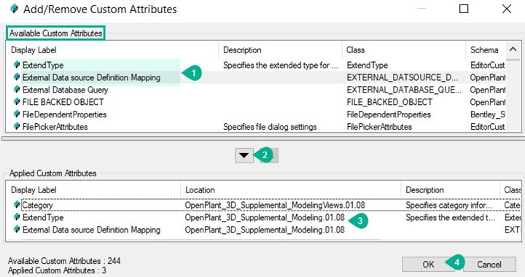Click the icon beside ExtendType in available list
525x277 pixels.
pyautogui.click(x=16, y=65)
